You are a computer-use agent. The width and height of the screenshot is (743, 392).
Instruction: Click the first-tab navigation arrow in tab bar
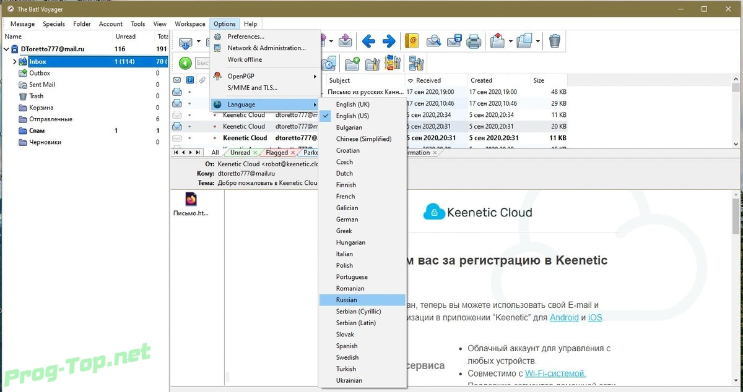tap(176, 153)
